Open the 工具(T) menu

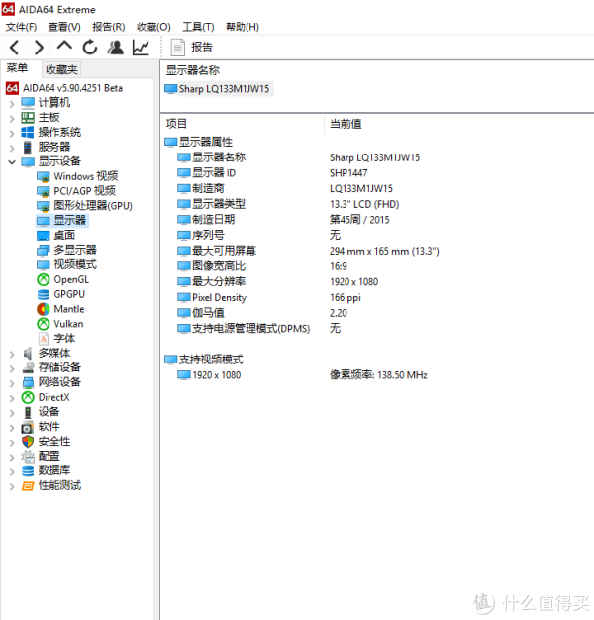tap(198, 27)
